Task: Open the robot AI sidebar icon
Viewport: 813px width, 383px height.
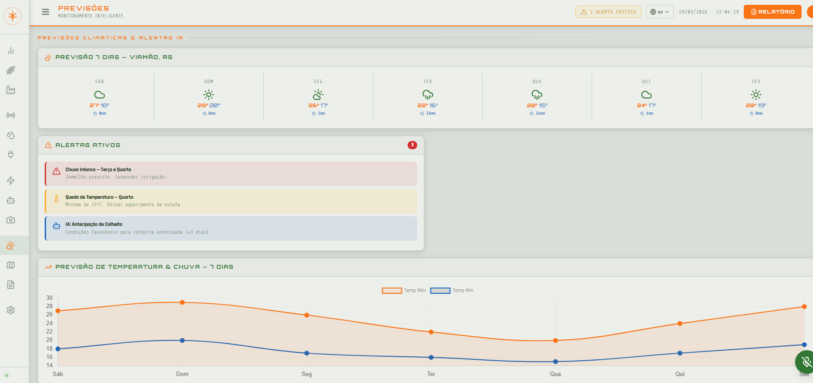Action: click(x=11, y=200)
